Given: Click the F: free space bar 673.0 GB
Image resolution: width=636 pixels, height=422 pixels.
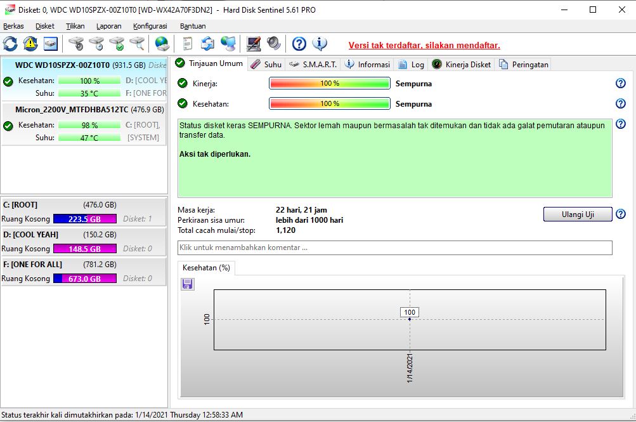Looking at the screenshot, I should (x=85, y=279).
